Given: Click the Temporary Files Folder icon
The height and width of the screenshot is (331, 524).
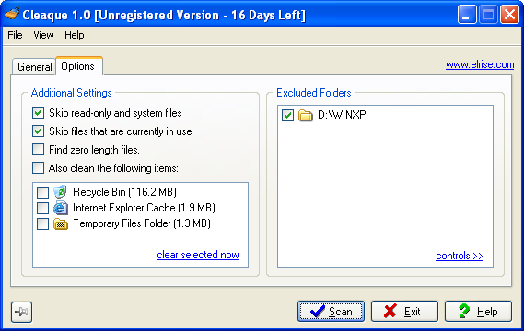Looking at the screenshot, I should (x=61, y=223).
